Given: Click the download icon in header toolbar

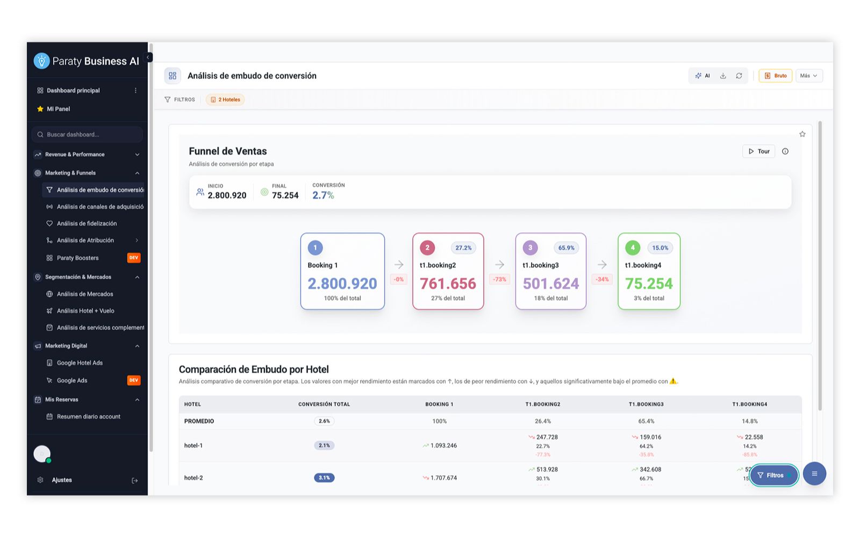Looking at the screenshot, I should coord(723,76).
